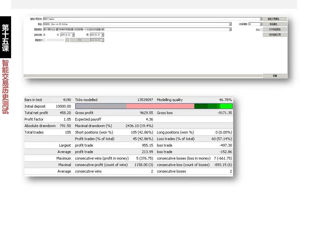Uncheck the 适用日期 use date checkbox
This screenshot has height=234, width=313.
pos(44,35)
